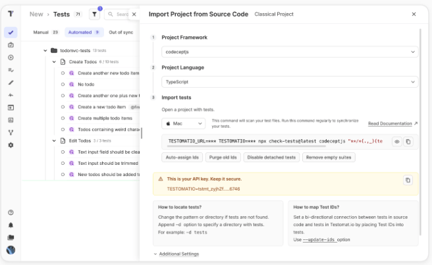Open the Tests checkmark sidebar icon

11,32
